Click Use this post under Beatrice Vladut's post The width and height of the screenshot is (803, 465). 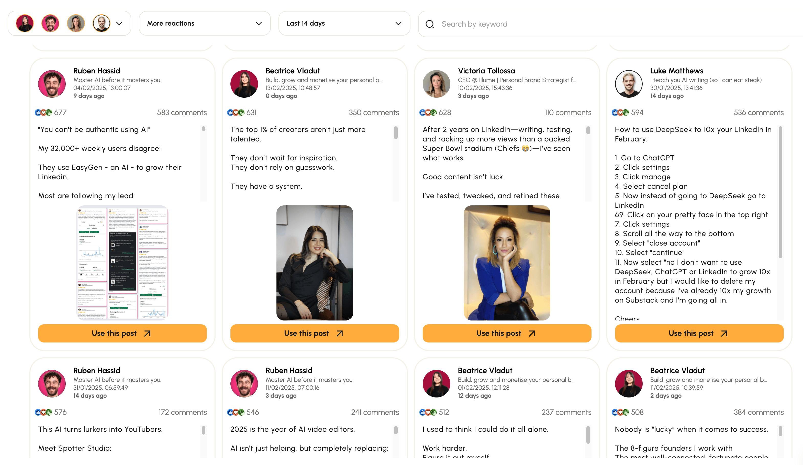(x=314, y=333)
